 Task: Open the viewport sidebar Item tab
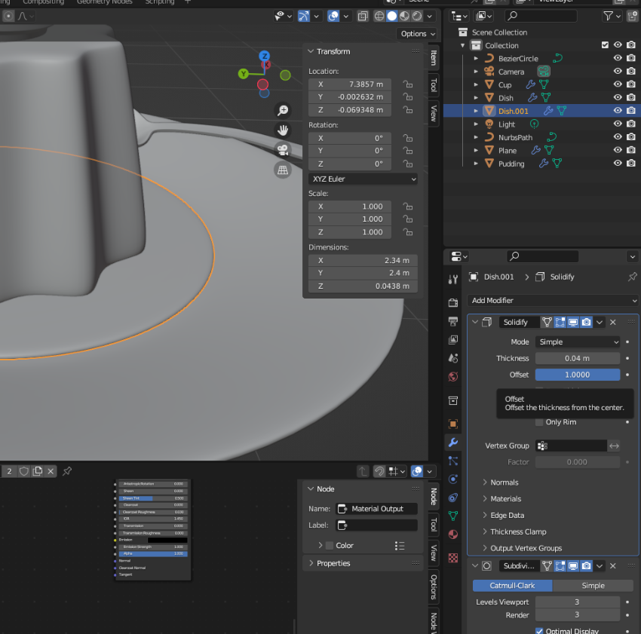434,57
